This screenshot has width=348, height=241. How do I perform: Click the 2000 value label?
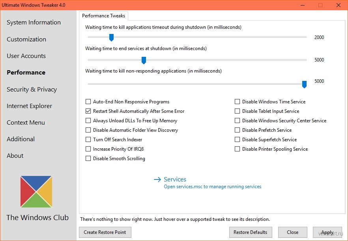click(319, 37)
